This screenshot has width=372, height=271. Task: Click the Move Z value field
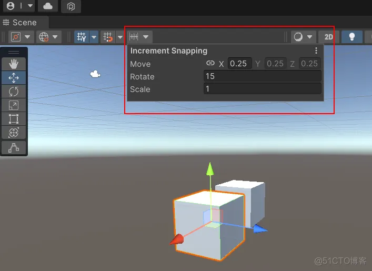coord(310,63)
